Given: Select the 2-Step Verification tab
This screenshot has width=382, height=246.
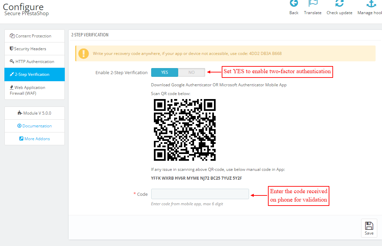Looking at the screenshot, I should tap(35, 74).
